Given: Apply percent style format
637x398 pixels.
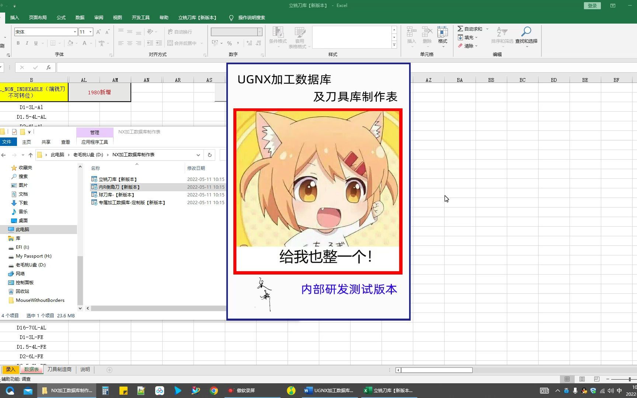Looking at the screenshot, I should tap(230, 43).
